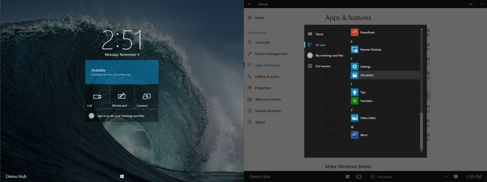
Task: Open Calling & audio settings
Action: click(263, 76)
